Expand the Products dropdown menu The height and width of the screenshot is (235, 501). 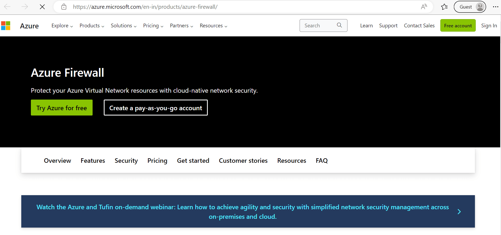[92, 26]
